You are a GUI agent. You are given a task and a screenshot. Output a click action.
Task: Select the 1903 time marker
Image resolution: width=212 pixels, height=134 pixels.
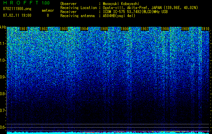click(64, 29)
